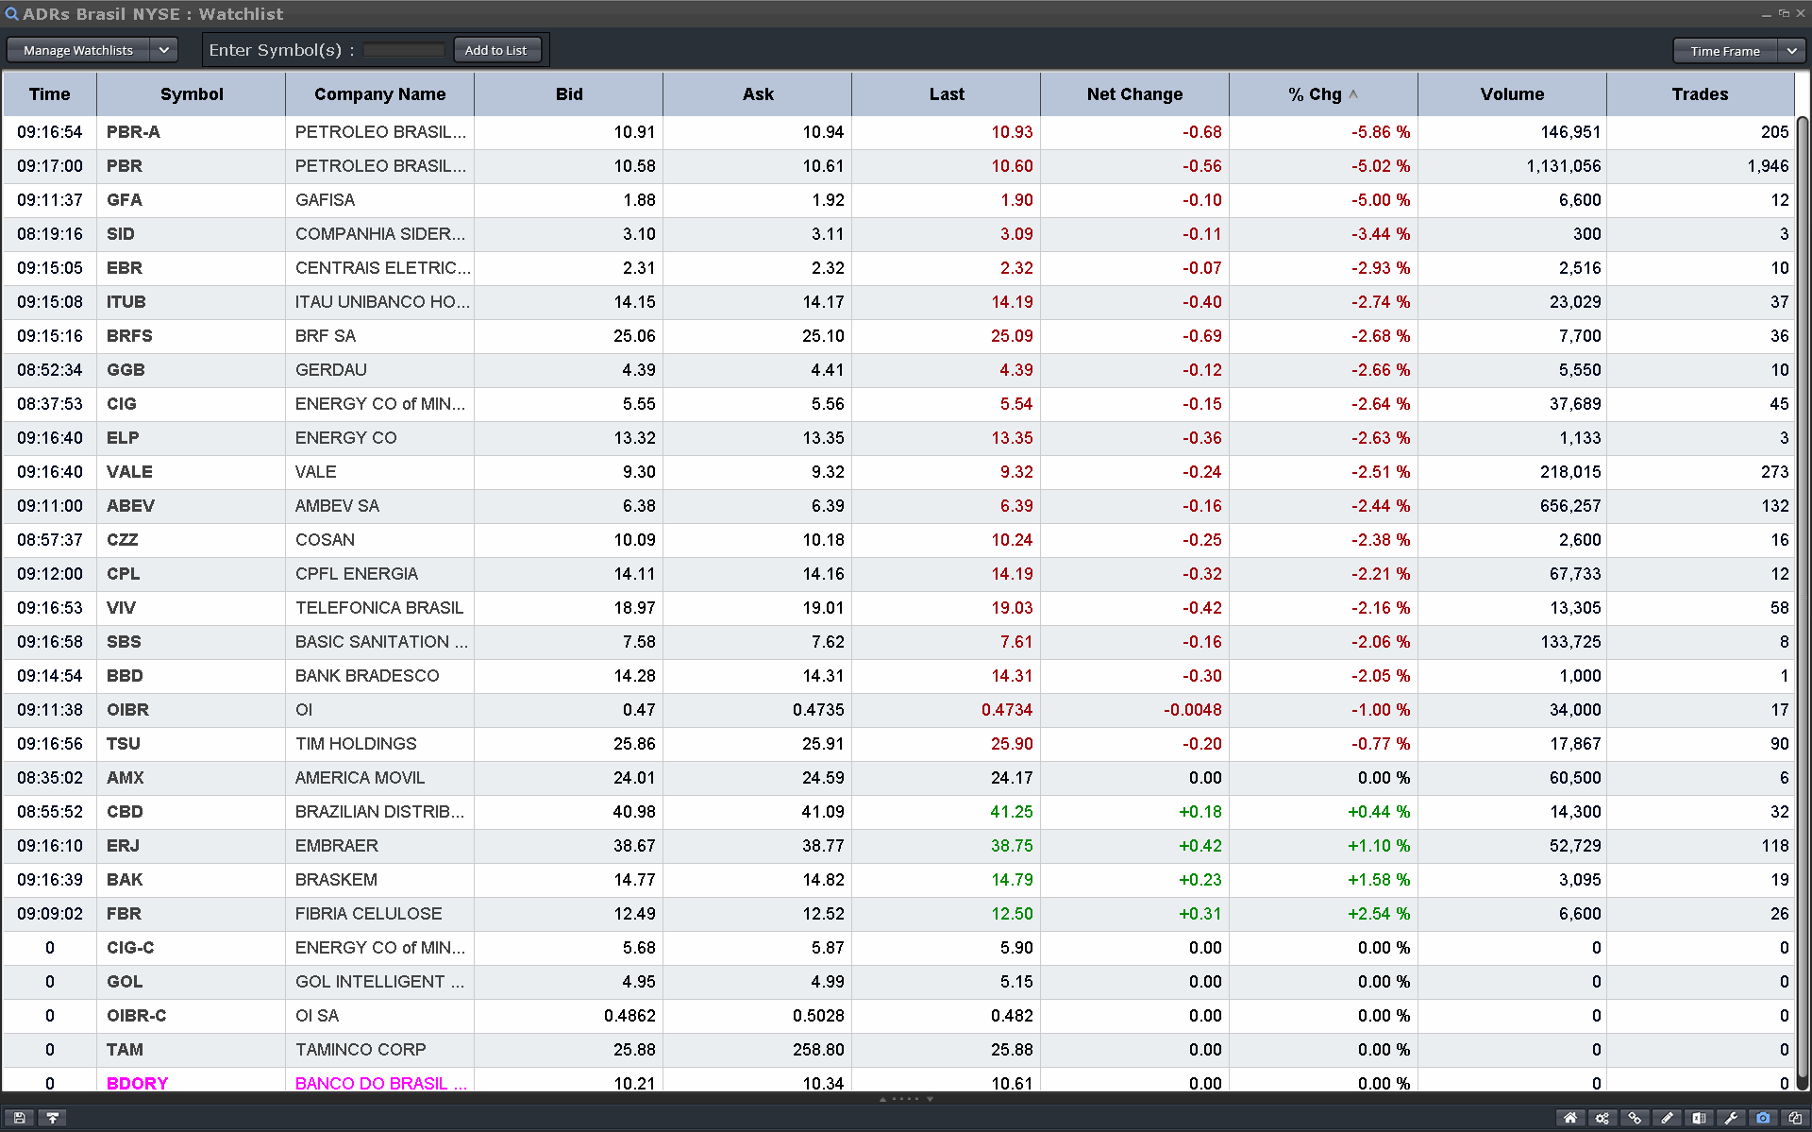
Task: Select the VALE row symbol
Action: click(x=129, y=472)
